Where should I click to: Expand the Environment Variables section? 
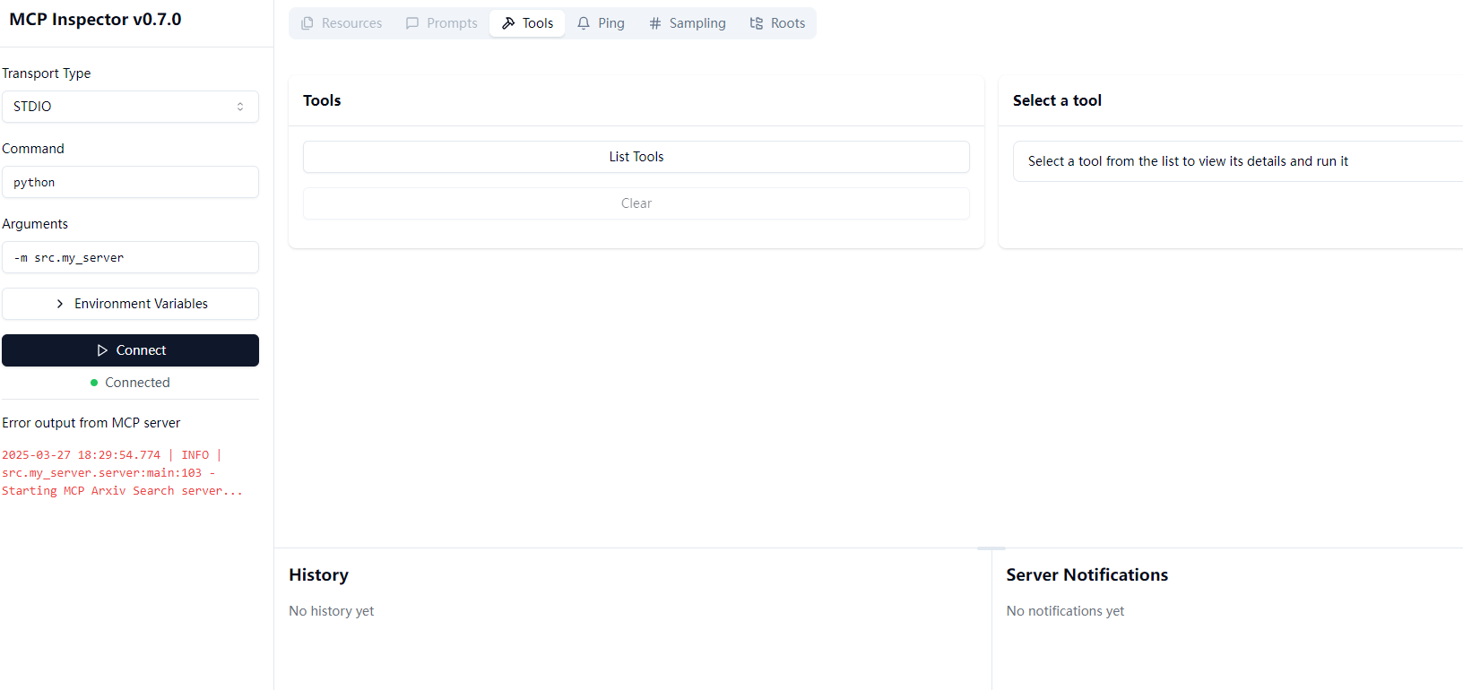[x=130, y=304]
